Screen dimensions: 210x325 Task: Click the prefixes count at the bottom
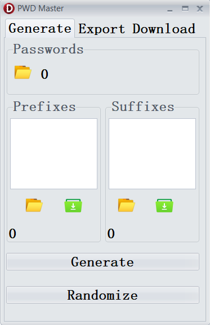pyautogui.click(x=12, y=234)
